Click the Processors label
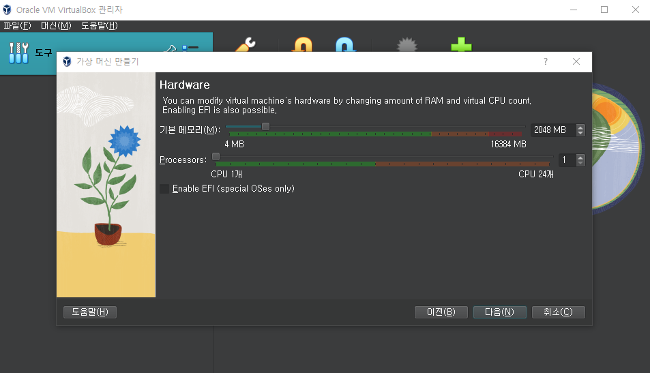Screen dimensions: 650x373 coord(183,160)
